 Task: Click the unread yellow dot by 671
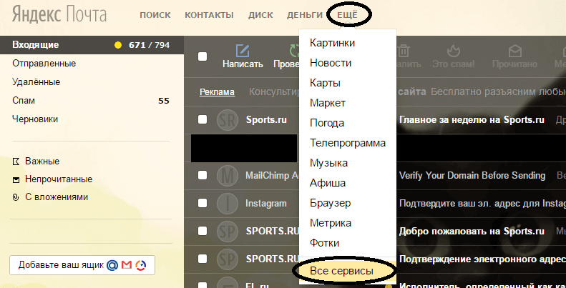pos(117,46)
